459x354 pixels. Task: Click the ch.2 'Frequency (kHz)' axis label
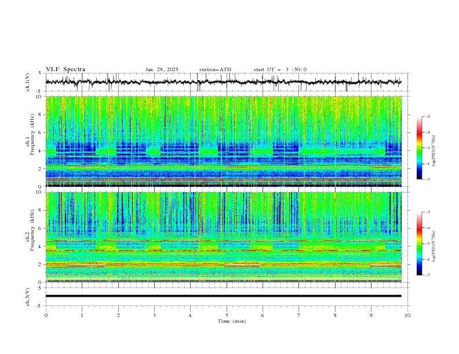click(x=32, y=230)
